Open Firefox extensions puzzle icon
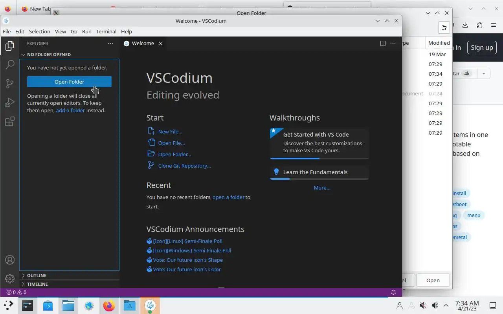This screenshot has width=503, height=314. 479,25
